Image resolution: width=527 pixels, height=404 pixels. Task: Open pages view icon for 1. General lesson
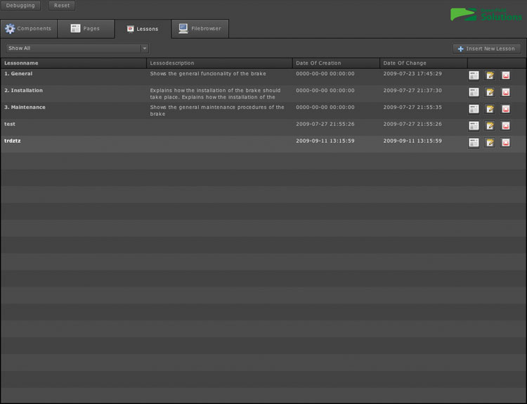[x=474, y=75]
